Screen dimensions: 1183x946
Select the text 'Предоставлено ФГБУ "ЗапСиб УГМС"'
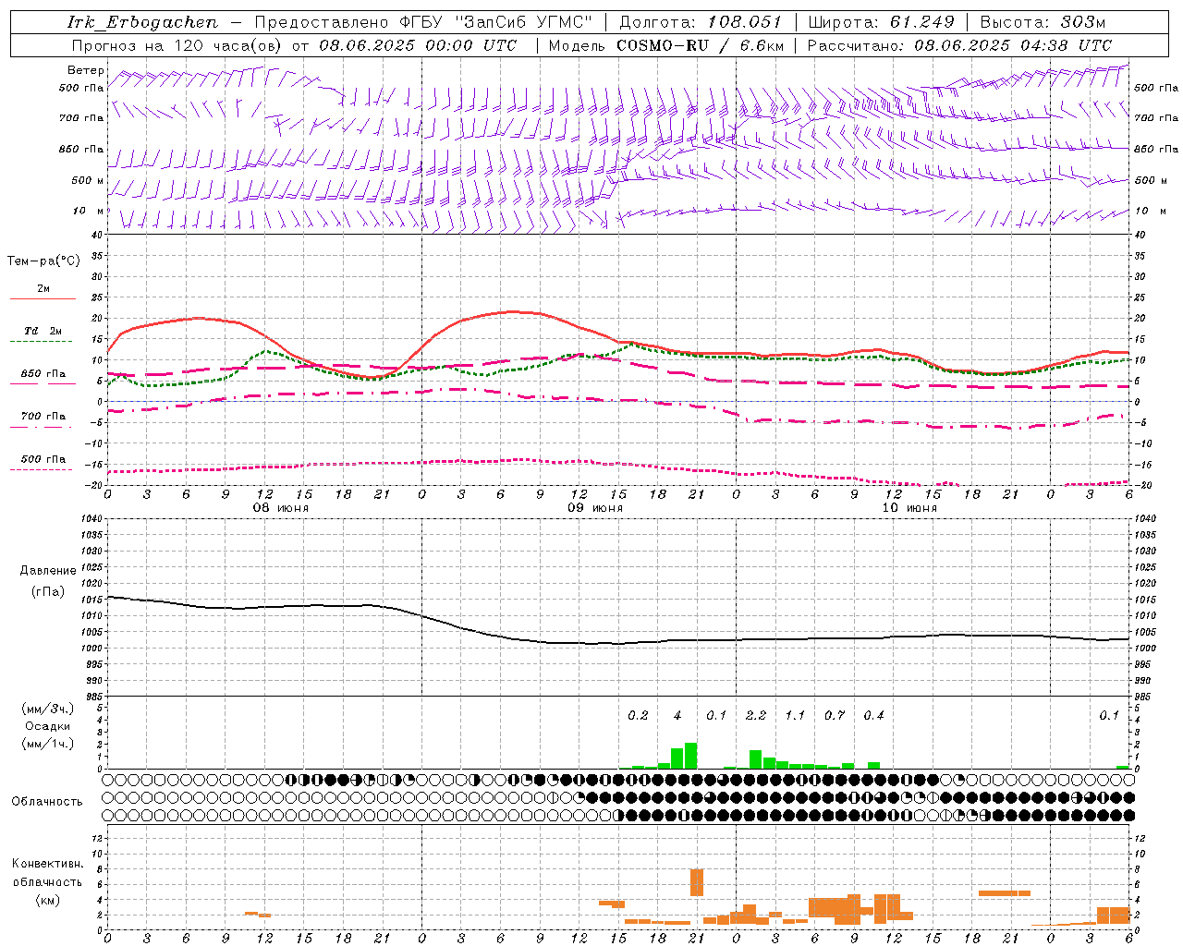pos(423,22)
